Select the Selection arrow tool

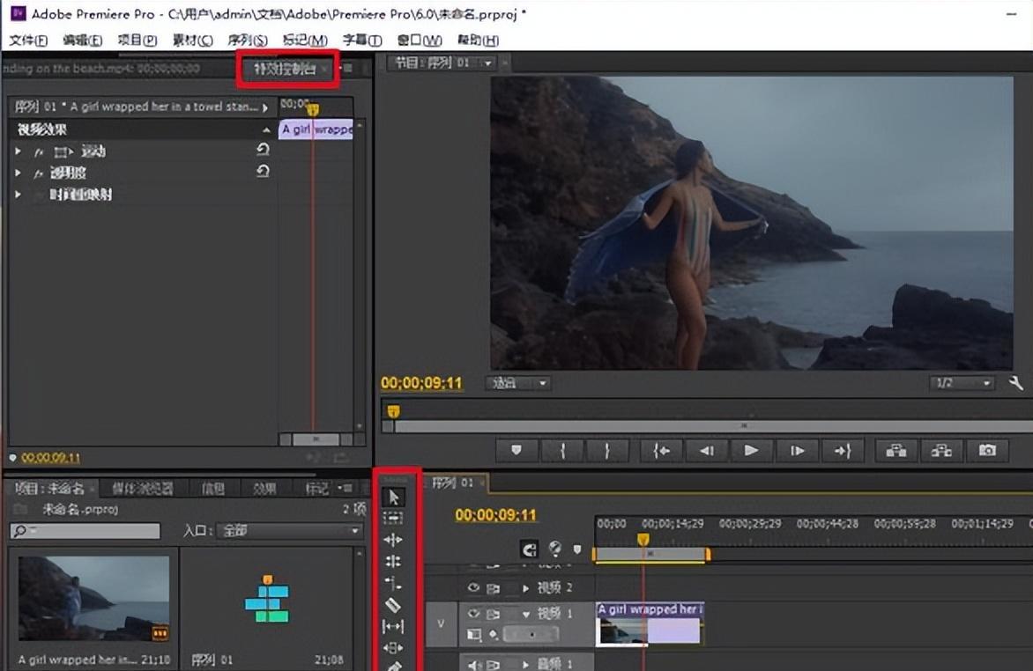pyautogui.click(x=393, y=498)
